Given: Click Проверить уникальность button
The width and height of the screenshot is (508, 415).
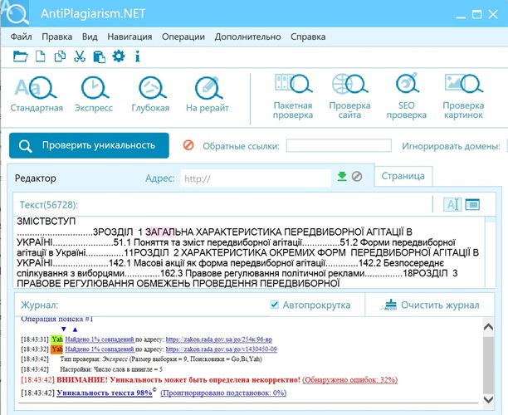Looking at the screenshot, I should click(x=89, y=145).
